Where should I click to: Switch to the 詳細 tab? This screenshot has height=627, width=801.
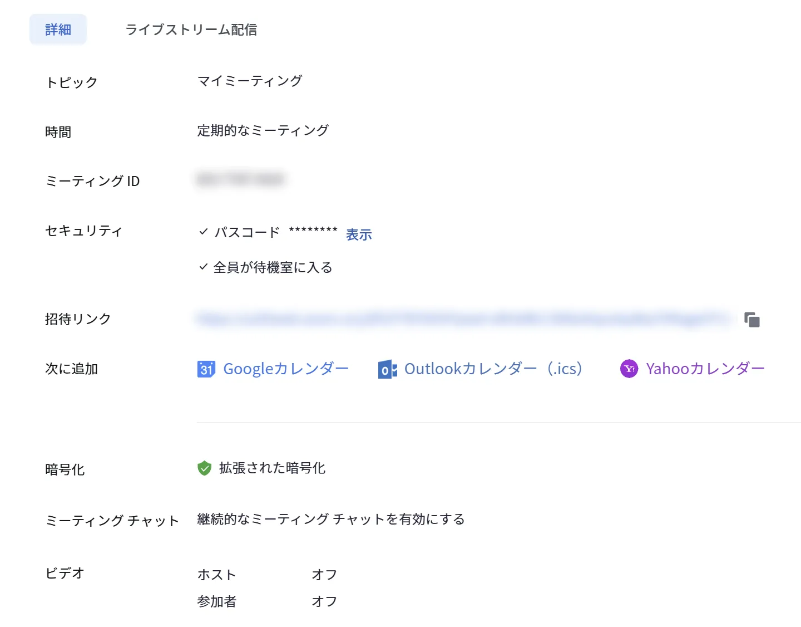tap(58, 30)
